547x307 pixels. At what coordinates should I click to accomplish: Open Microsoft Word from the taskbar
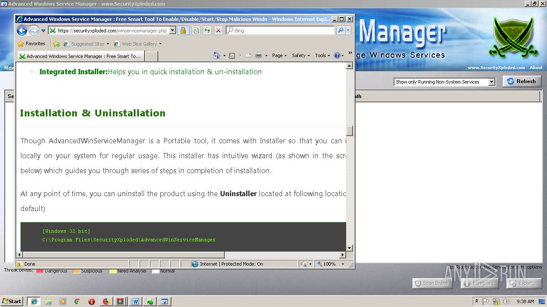[x=135, y=301]
